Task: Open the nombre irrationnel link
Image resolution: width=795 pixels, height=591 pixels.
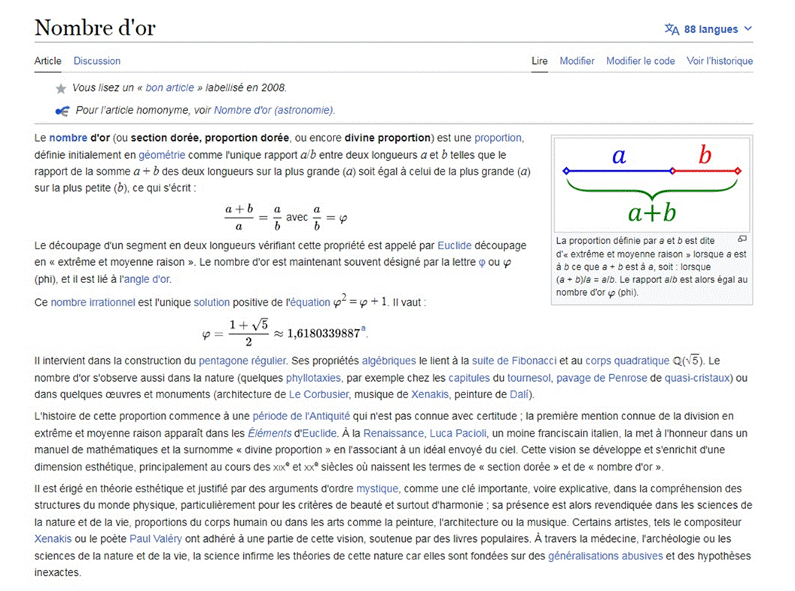Action: (93, 303)
